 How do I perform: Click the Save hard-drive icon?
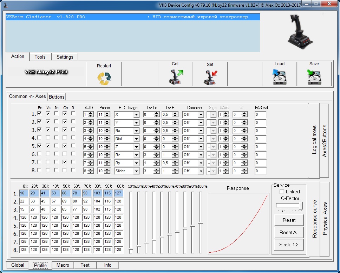[x=314, y=77]
